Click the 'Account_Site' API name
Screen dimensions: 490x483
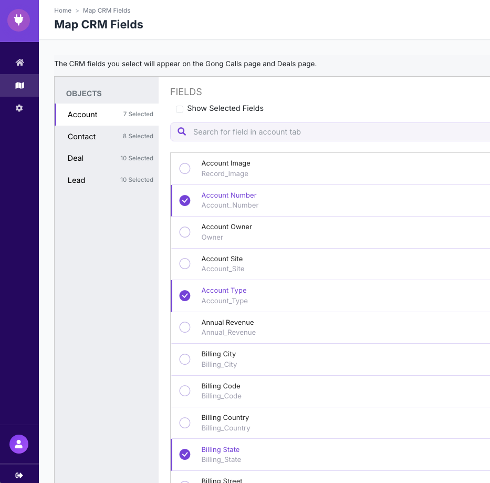[x=223, y=269]
